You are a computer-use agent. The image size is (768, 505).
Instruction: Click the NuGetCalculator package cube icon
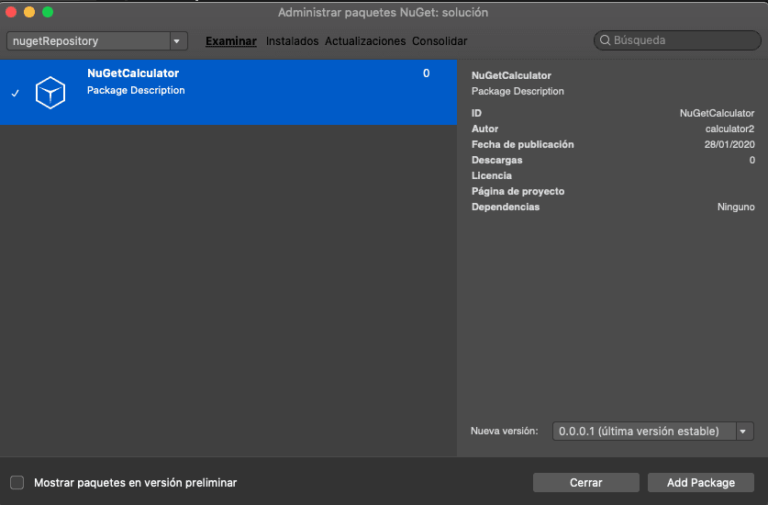[50, 93]
